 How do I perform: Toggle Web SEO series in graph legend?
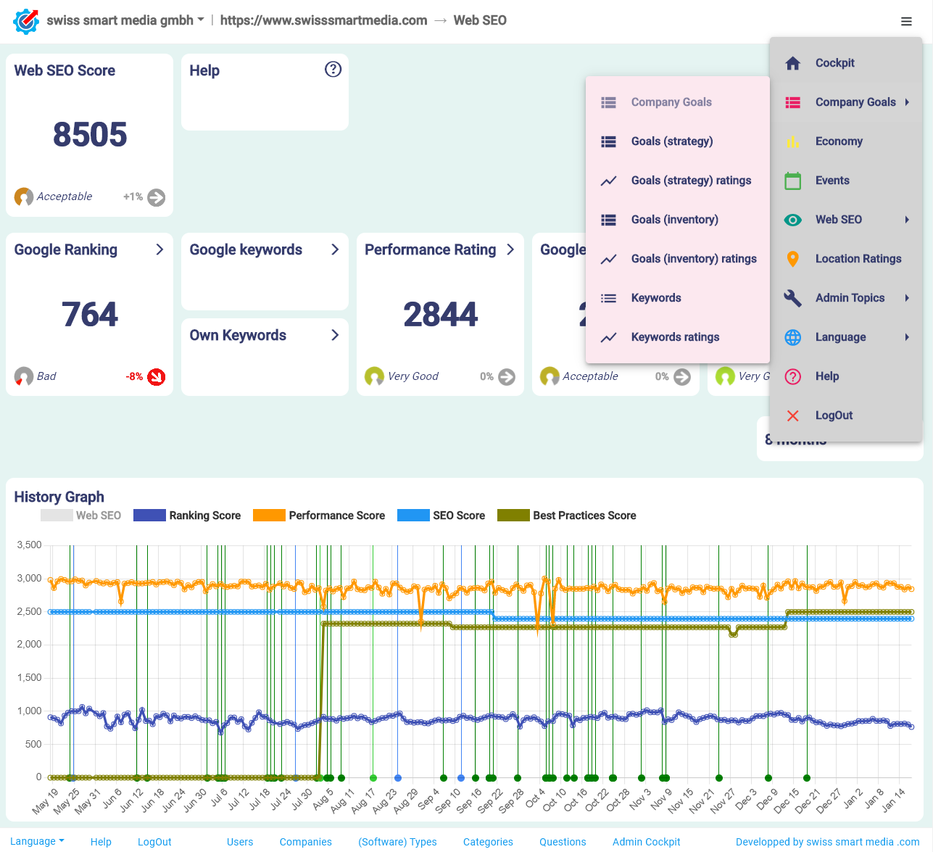81,516
